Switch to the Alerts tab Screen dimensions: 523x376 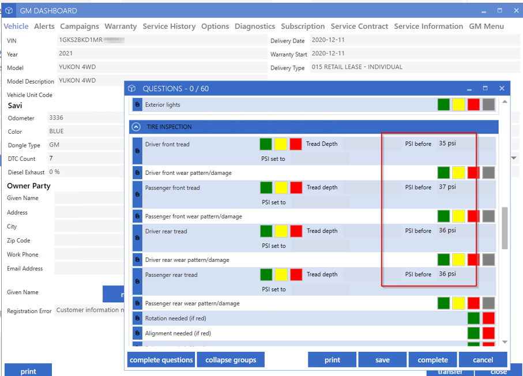click(44, 27)
